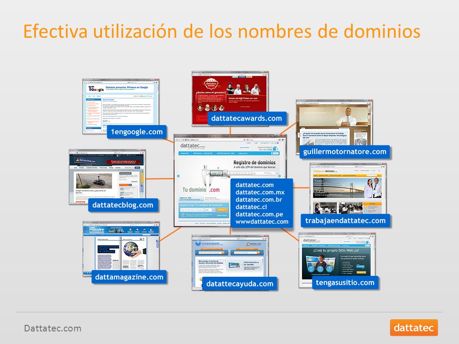The height and width of the screenshot is (344, 459).
Task: Open DOMINIOS tab in central dattatec site
Action: pos(185,154)
